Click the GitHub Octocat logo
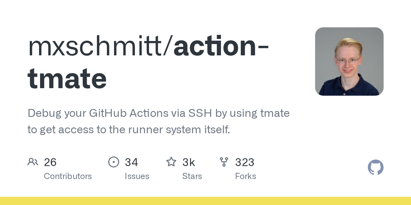The height and width of the screenshot is (205, 411). 375,168
